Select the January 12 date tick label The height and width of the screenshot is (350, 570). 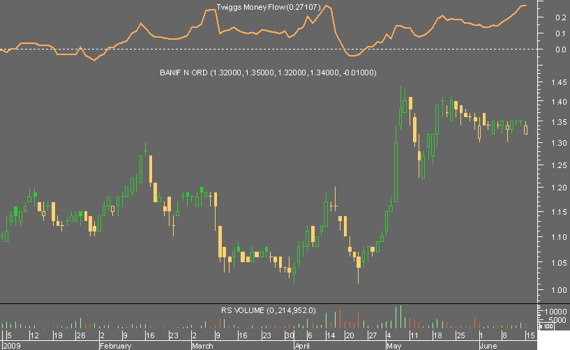coord(34,335)
